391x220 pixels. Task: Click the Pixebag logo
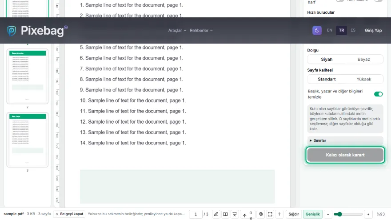pyautogui.click(x=37, y=31)
